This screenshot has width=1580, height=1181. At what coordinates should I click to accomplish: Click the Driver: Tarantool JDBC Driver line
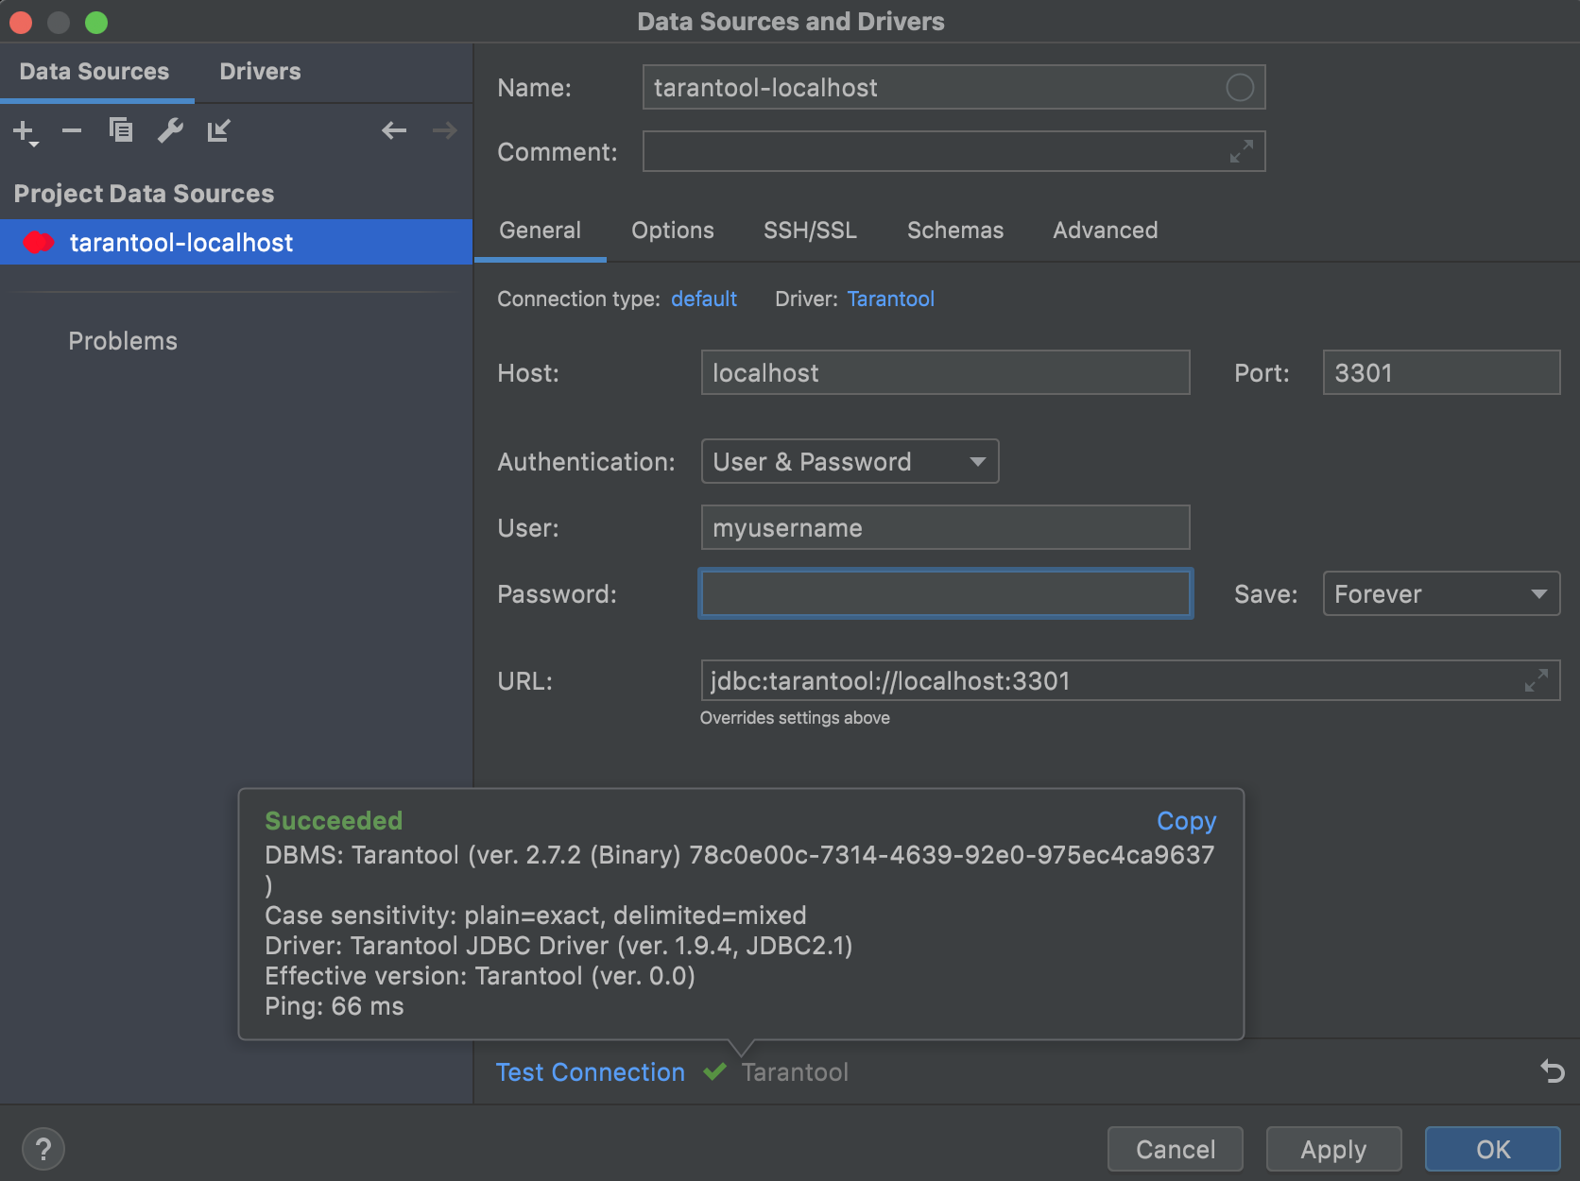click(558, 946)
